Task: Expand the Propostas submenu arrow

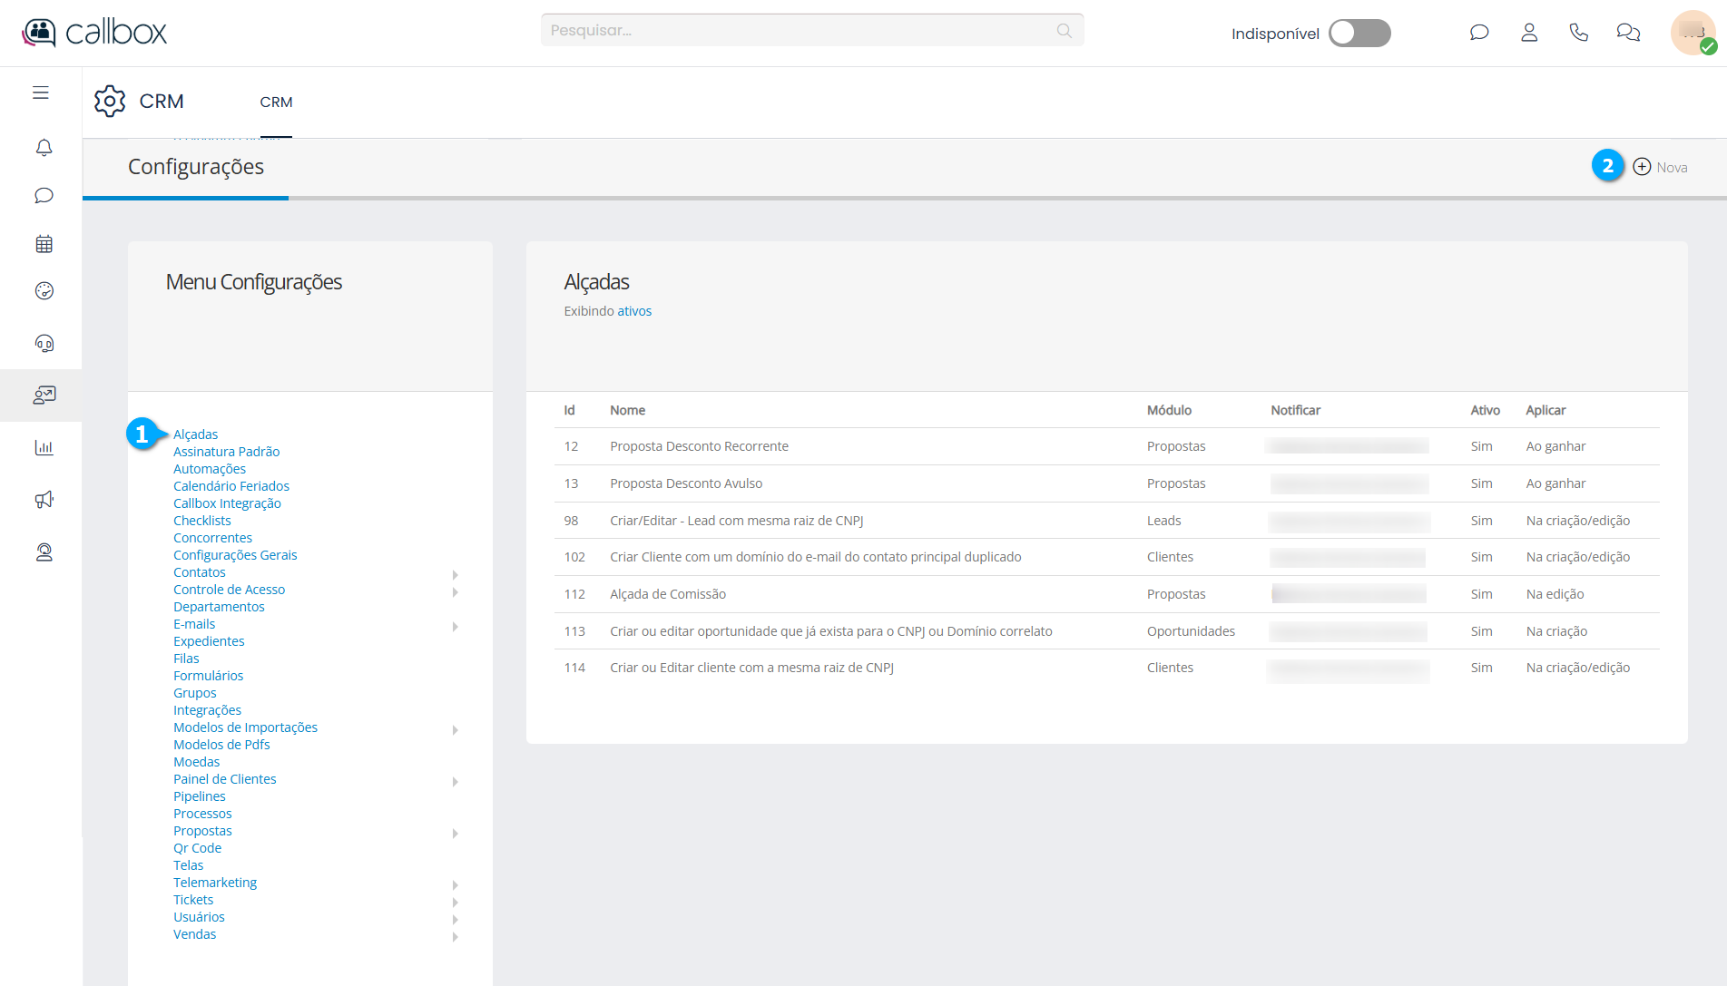Action: (x=456, y=833)
